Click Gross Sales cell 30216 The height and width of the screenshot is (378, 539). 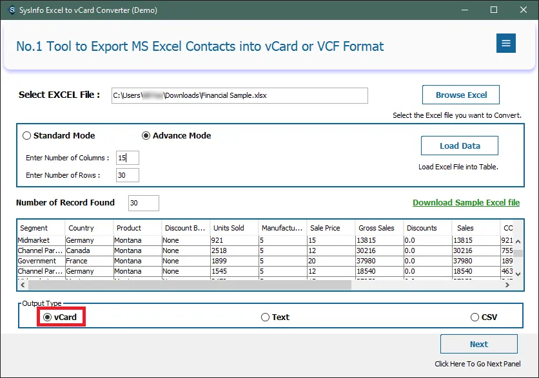(x=380, y=250)
